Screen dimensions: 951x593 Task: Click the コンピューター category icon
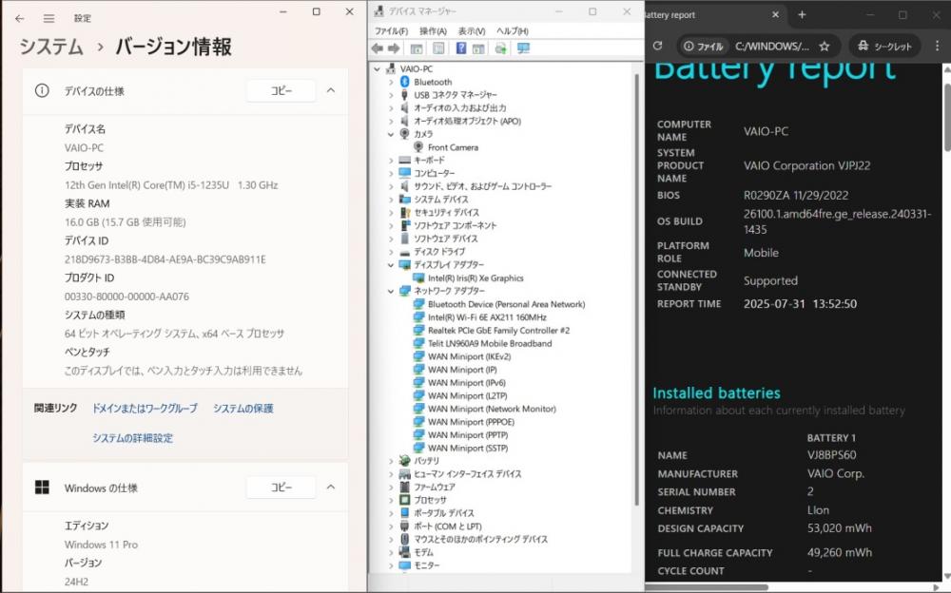tap(405, 173)
